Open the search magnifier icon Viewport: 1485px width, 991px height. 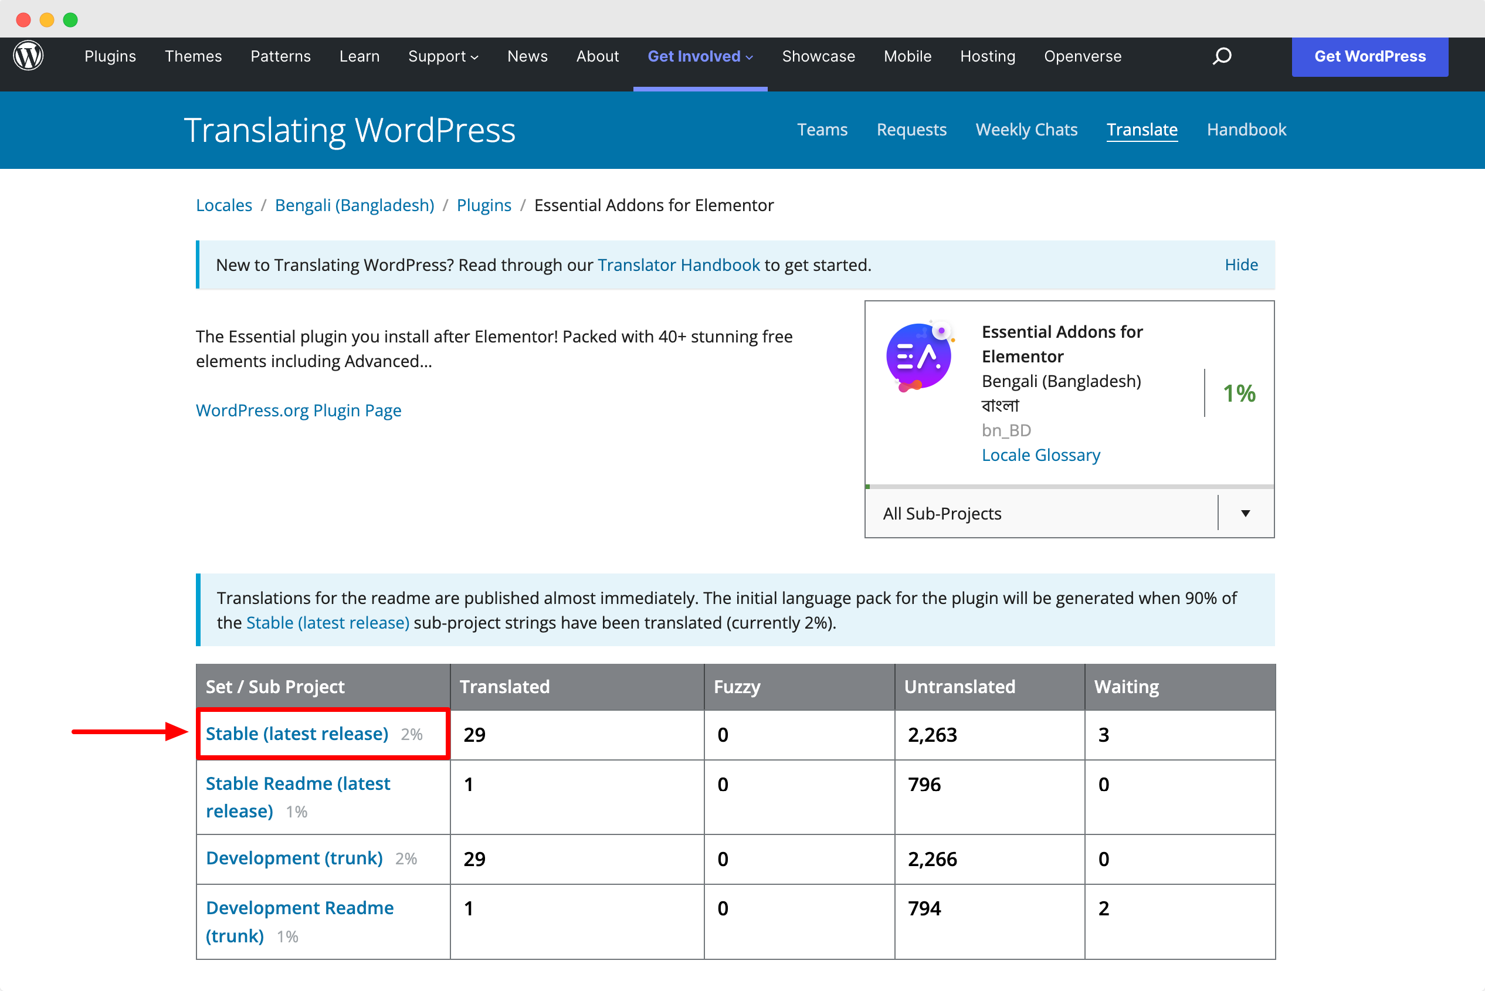point(1222,56)
